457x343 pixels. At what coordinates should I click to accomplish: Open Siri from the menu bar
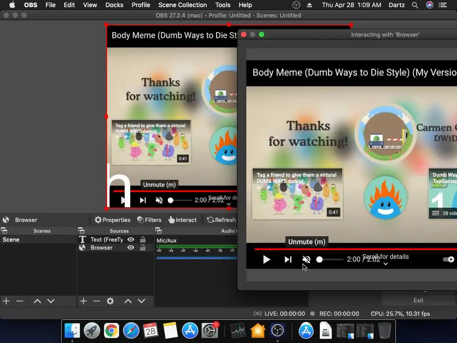(x=430, y=5)
